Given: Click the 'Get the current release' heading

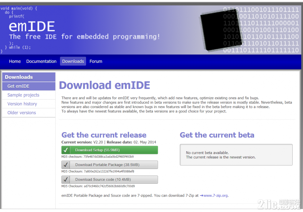Looking at the screenshot, I should coord(104,135).
